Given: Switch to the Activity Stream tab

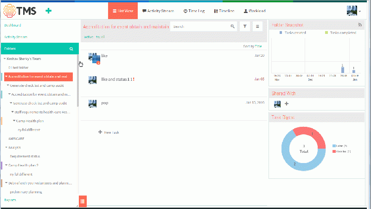Looking at the screenshot, I should pos(158,11).
